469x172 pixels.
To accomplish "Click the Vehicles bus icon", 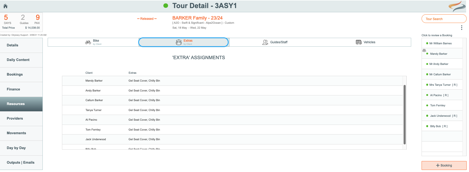I will click(x=359, y=42).
